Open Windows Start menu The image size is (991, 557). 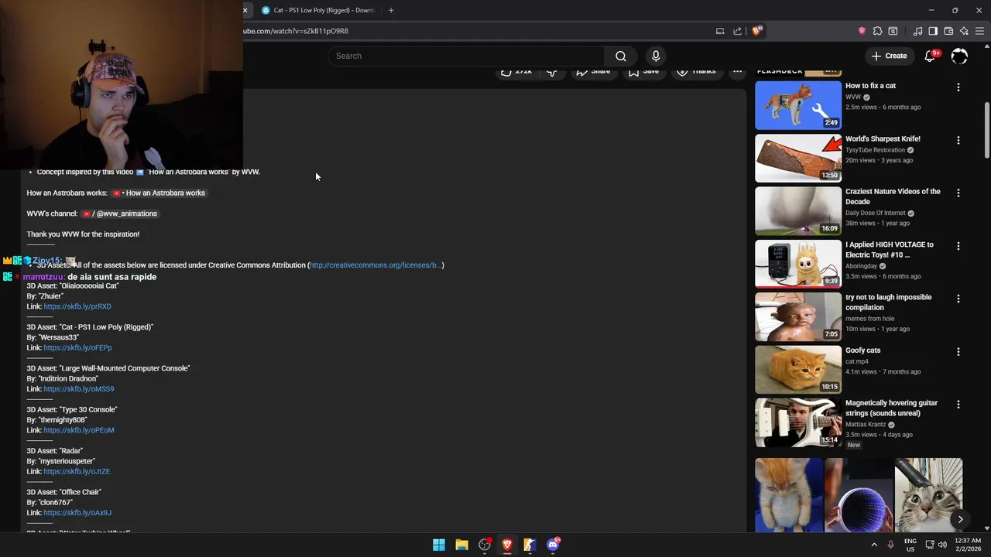439,545
